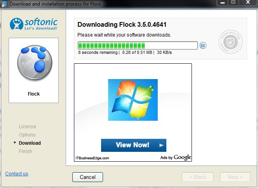Click 'Please wait while your software downloads.'
258x188 pixels.
[x=124, y=35]
